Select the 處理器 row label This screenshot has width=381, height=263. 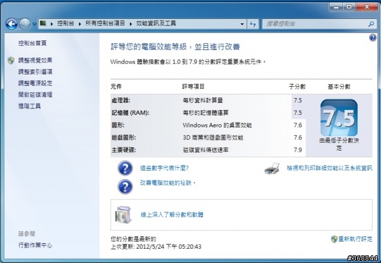click(x=121, y=101)
